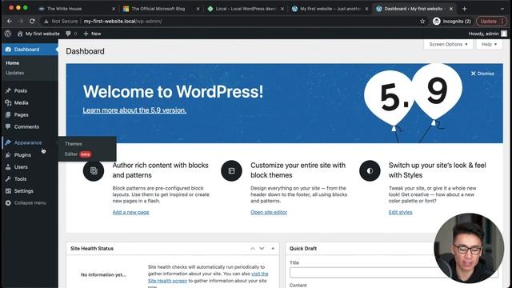Image resolution: width=512 pixels, height=288 pixels.
Task: Expand the Help dropdown tab
Action: 489,44
